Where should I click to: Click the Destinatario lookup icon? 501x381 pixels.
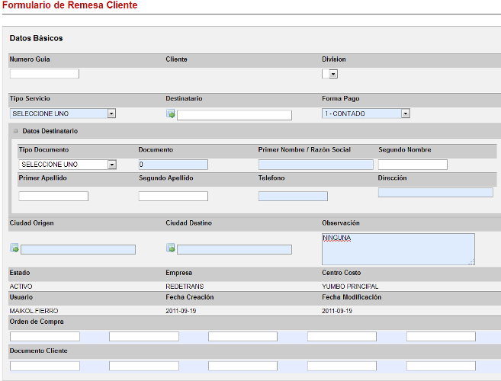click(171, 114)
